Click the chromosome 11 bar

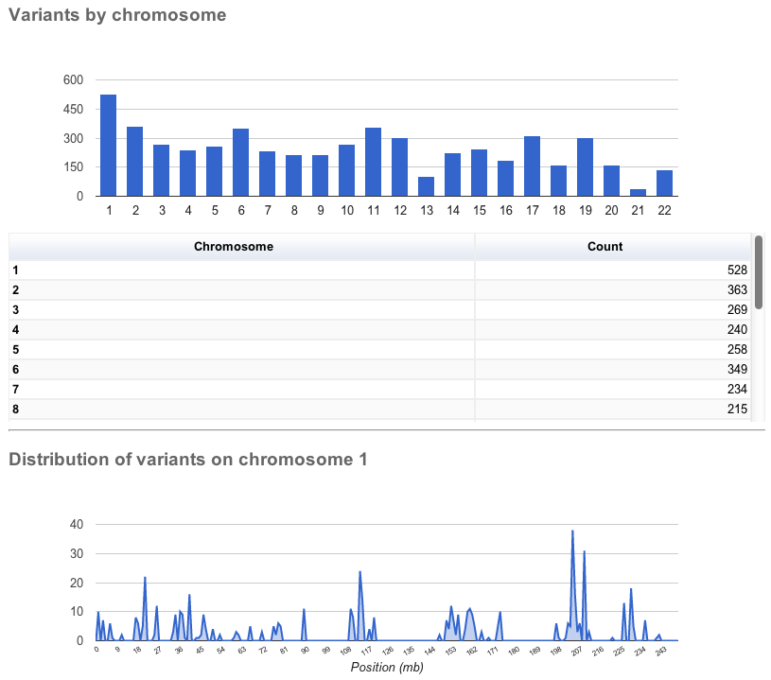(374, 162)
